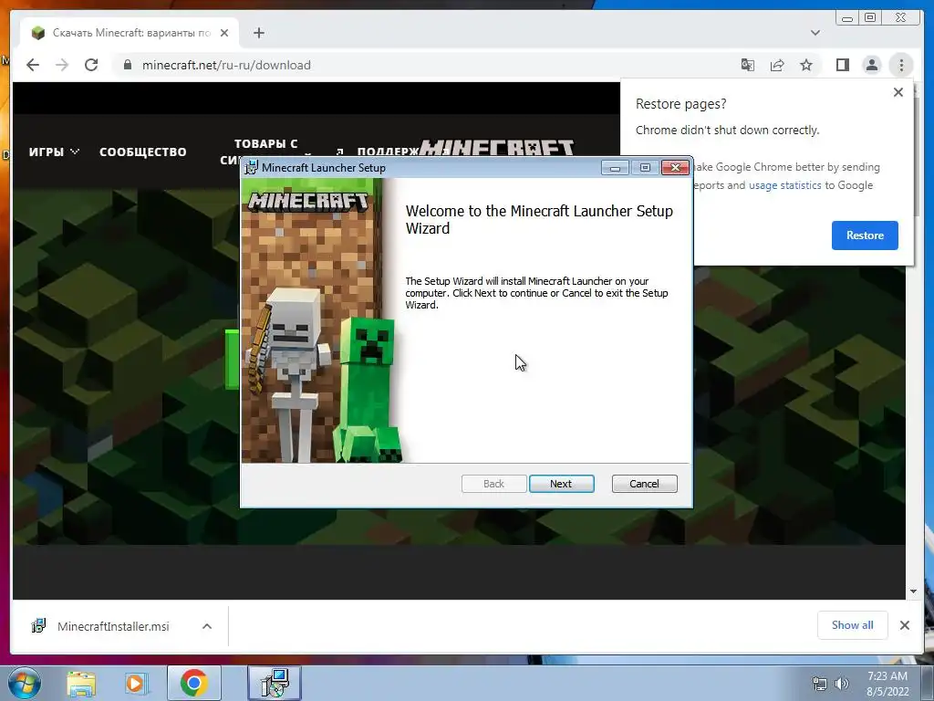This screenshot has width=934, height=701.
Task: Open the taskbar clock and date
Action: point(887,684)
